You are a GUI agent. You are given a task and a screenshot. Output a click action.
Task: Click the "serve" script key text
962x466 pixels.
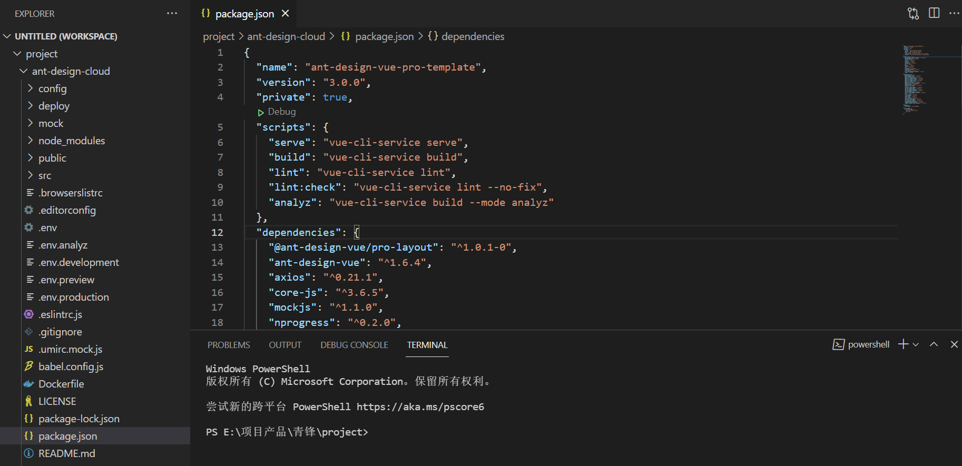coord(289,142)
